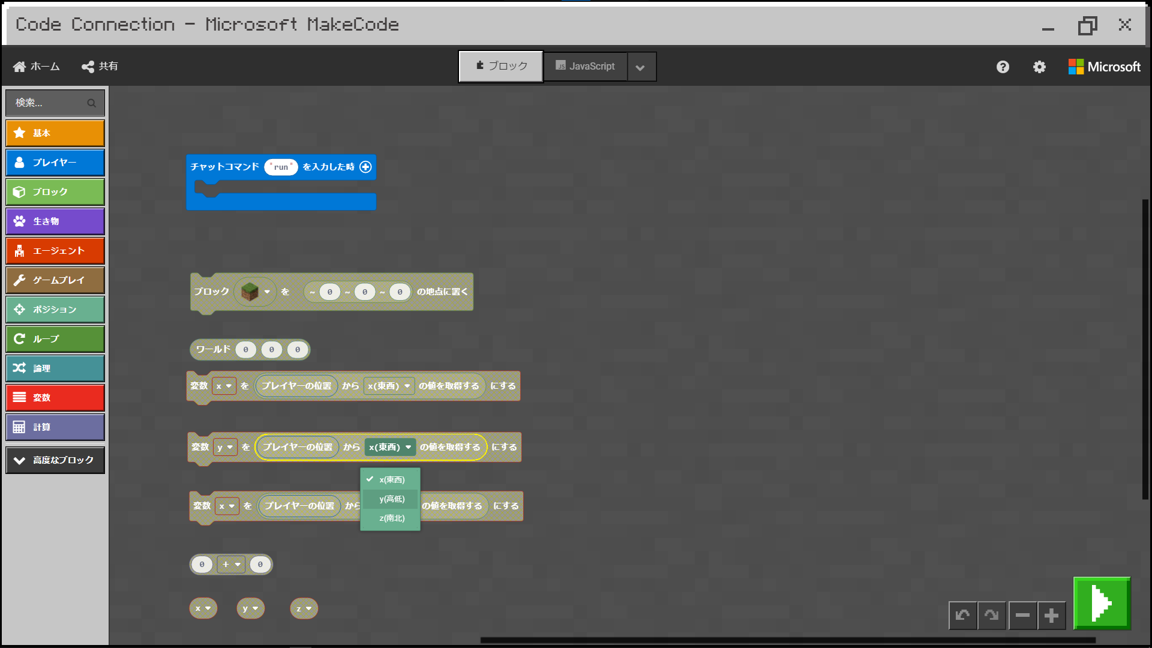This screenshot has height=648, width=1152.
Task: Click the horizontal workspace scrollbar
Action: click(x=788, y=640)
